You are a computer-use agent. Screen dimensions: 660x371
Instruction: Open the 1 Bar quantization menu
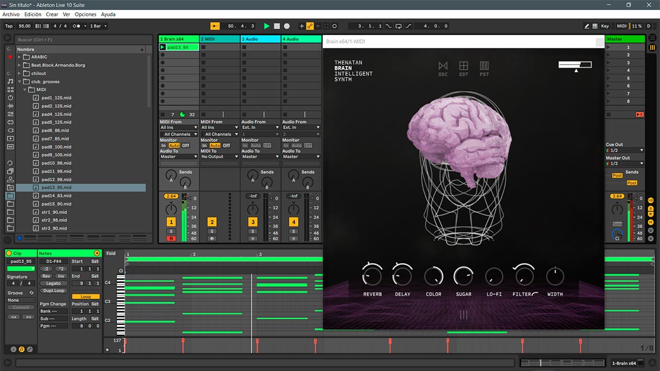pos(97,26)
